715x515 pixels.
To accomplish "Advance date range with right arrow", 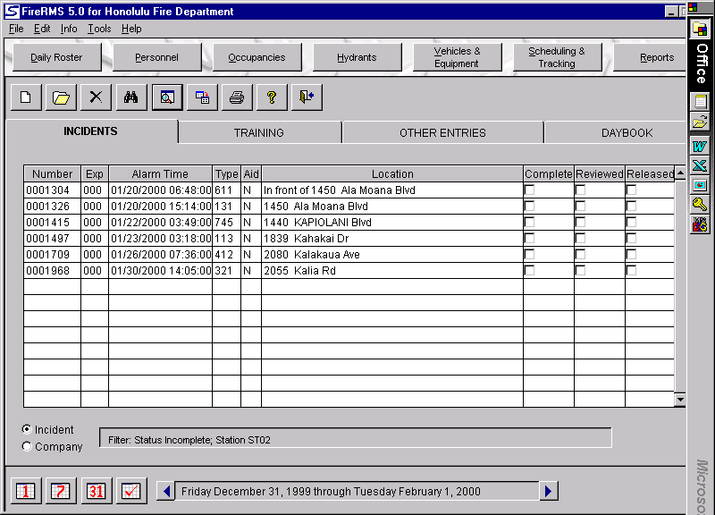I will tap(550, 490).
